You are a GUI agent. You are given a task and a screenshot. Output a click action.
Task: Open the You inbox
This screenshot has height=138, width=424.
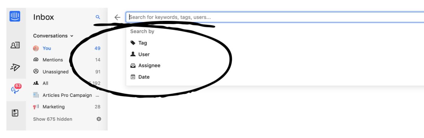click(x=47, y=48)
